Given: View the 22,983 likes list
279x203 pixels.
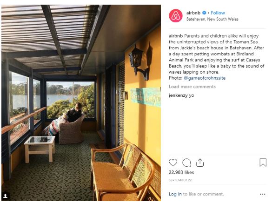Looking at the screenshot, I should click(181, 172).
